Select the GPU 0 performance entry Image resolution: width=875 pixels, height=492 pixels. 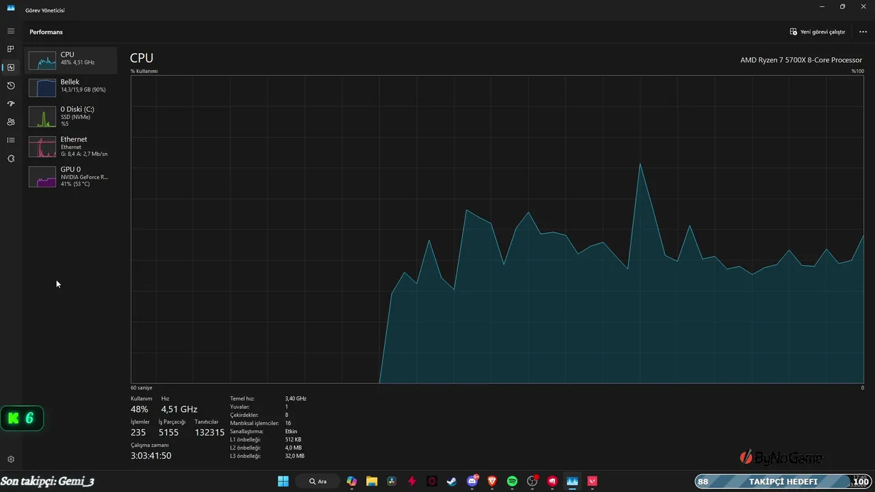[70, 176]
